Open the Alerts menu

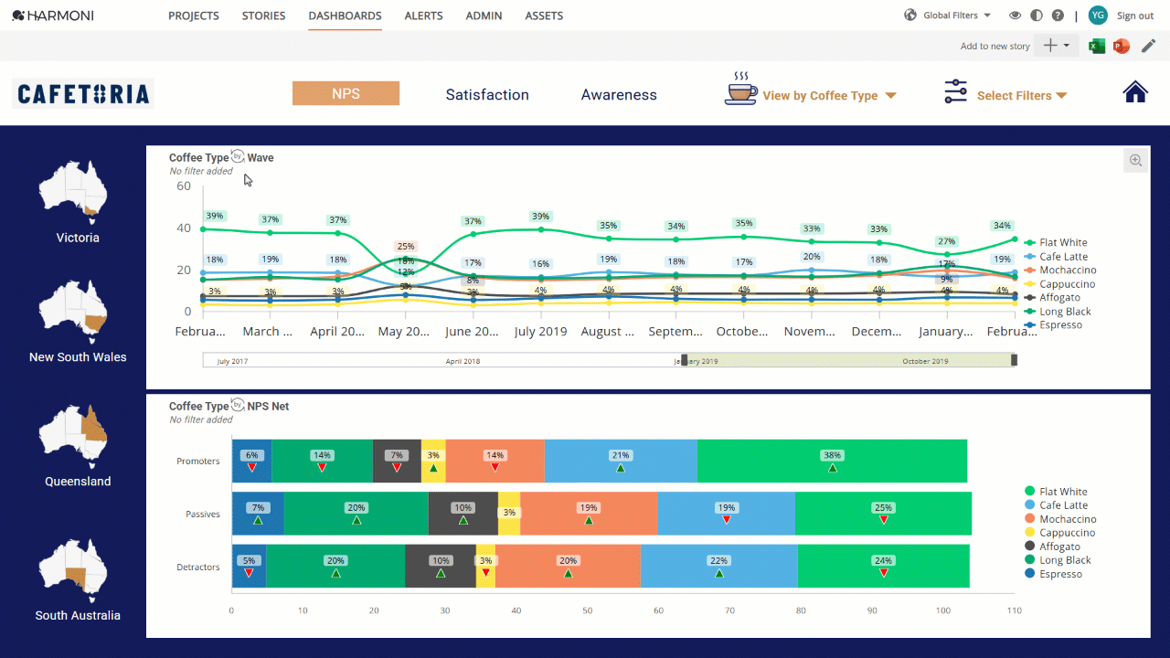(x=423, y=16)
